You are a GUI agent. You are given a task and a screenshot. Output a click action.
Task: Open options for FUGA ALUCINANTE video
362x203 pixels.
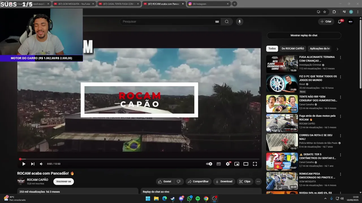[341, 58]
